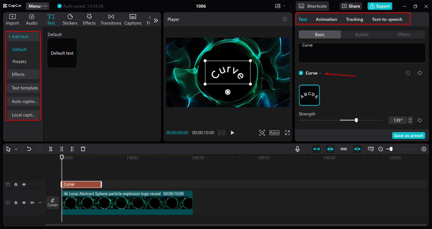Open the Shortcuts panel
This screenshot has height=229, width=432.
(313, 6)
